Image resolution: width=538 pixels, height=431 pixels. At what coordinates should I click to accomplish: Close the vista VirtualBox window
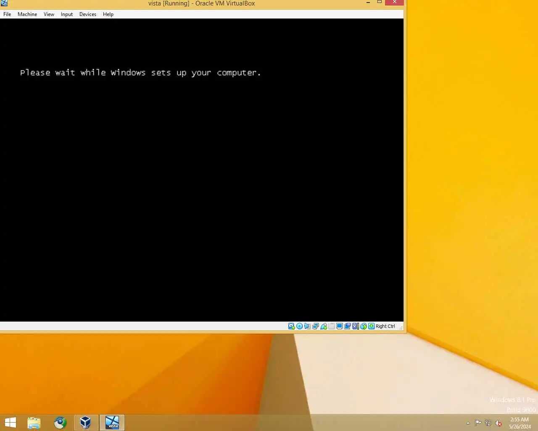(394, 3)
